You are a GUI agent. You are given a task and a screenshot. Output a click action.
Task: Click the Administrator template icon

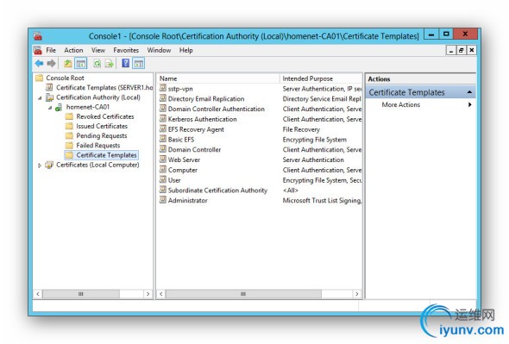[163, 200]
